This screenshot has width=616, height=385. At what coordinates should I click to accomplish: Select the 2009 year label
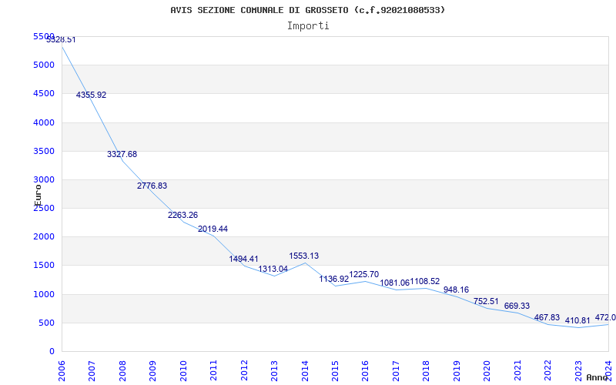click(152, 371)
